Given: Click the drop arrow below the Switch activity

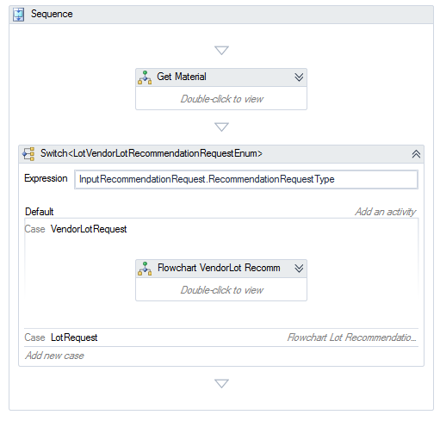Looking at the screenshot, I should tap(221, 383).
